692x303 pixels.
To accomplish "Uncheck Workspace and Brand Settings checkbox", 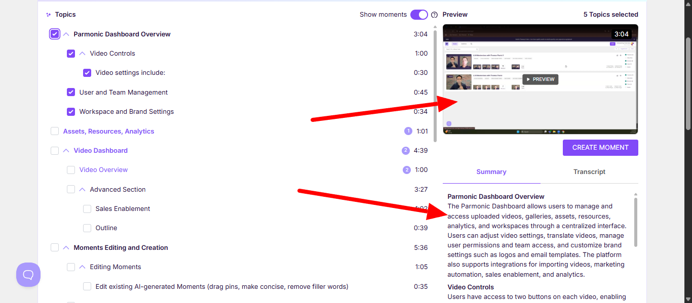I will 71,112.
